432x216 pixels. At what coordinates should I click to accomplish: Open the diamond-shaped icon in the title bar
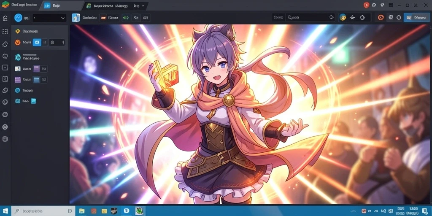click(x=382, y=5)
